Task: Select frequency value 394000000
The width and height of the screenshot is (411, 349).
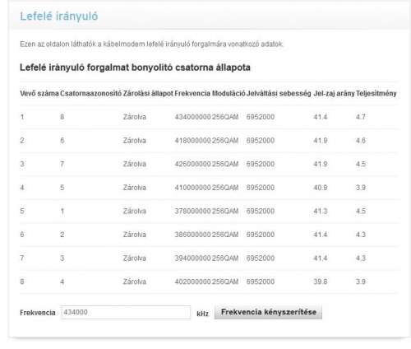Action: tap(193, 258)
